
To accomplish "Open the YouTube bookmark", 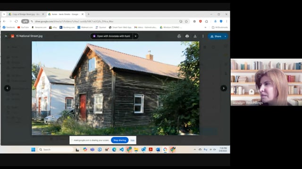I will pyautogui.click(x=23, y=27).
